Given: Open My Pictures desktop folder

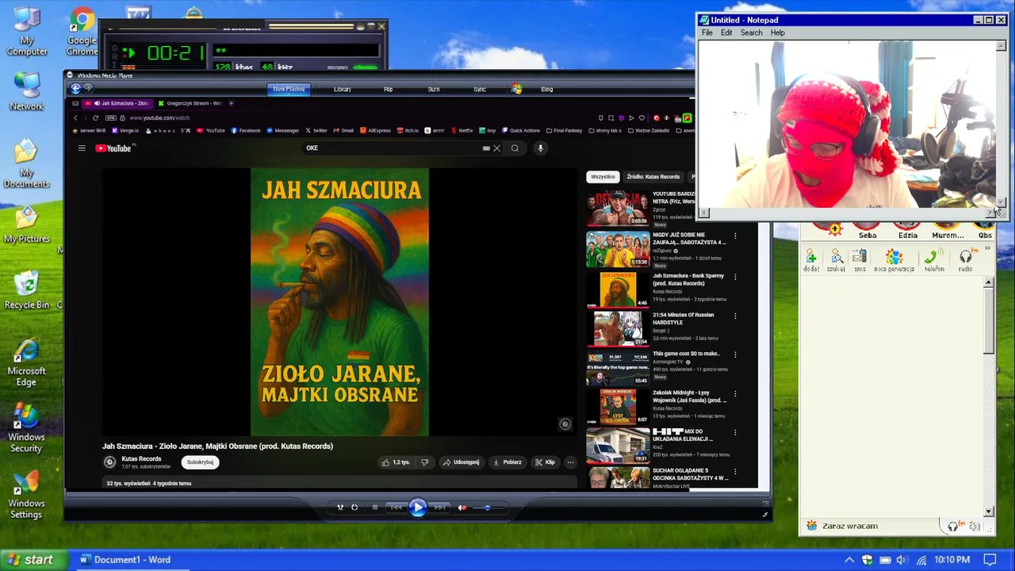Looking at the screenshot, I should point(27,224).
